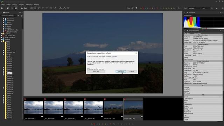Select the Music folder in tree
This screenshot has width=224, height=126.
(x=9, y=22)
